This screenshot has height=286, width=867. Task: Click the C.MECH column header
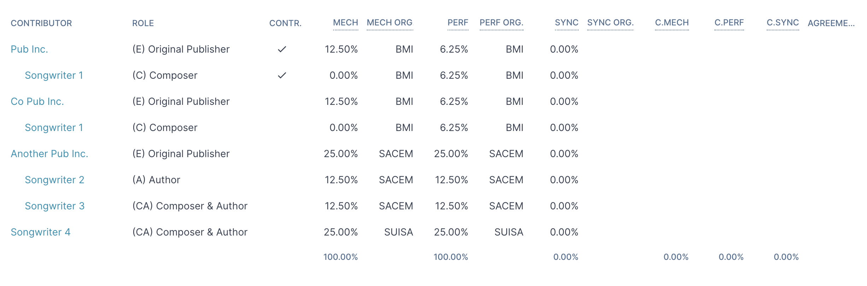[672, 23]
